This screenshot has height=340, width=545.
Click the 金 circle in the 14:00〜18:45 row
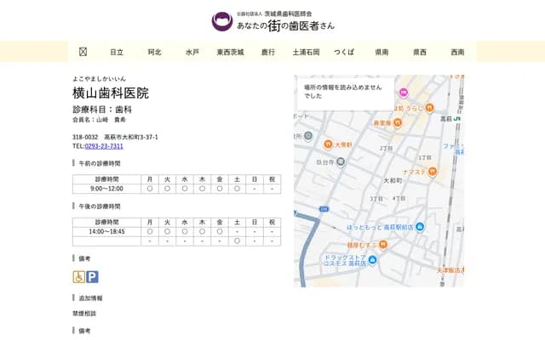pyautogui.click(x=220, y=231)
